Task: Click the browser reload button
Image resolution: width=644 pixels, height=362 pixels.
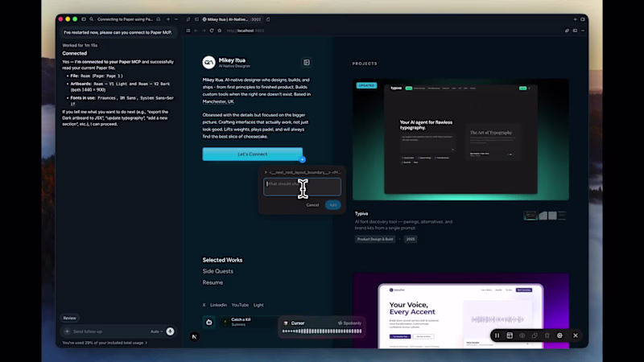Action: point(212,31)
